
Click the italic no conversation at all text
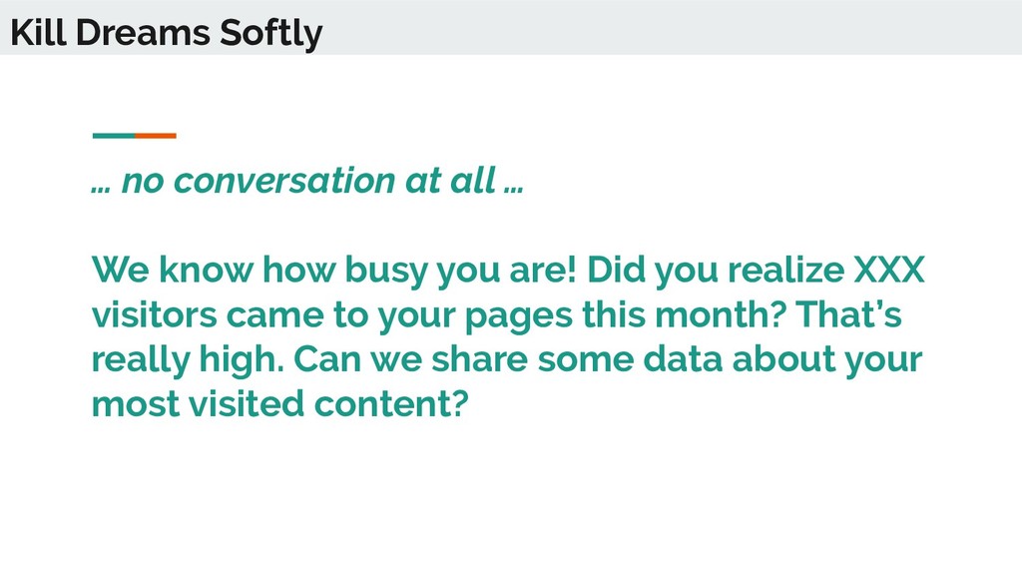307,180
